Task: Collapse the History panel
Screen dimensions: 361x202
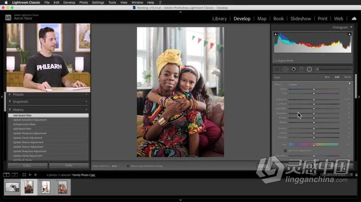Action: (10, 110)
